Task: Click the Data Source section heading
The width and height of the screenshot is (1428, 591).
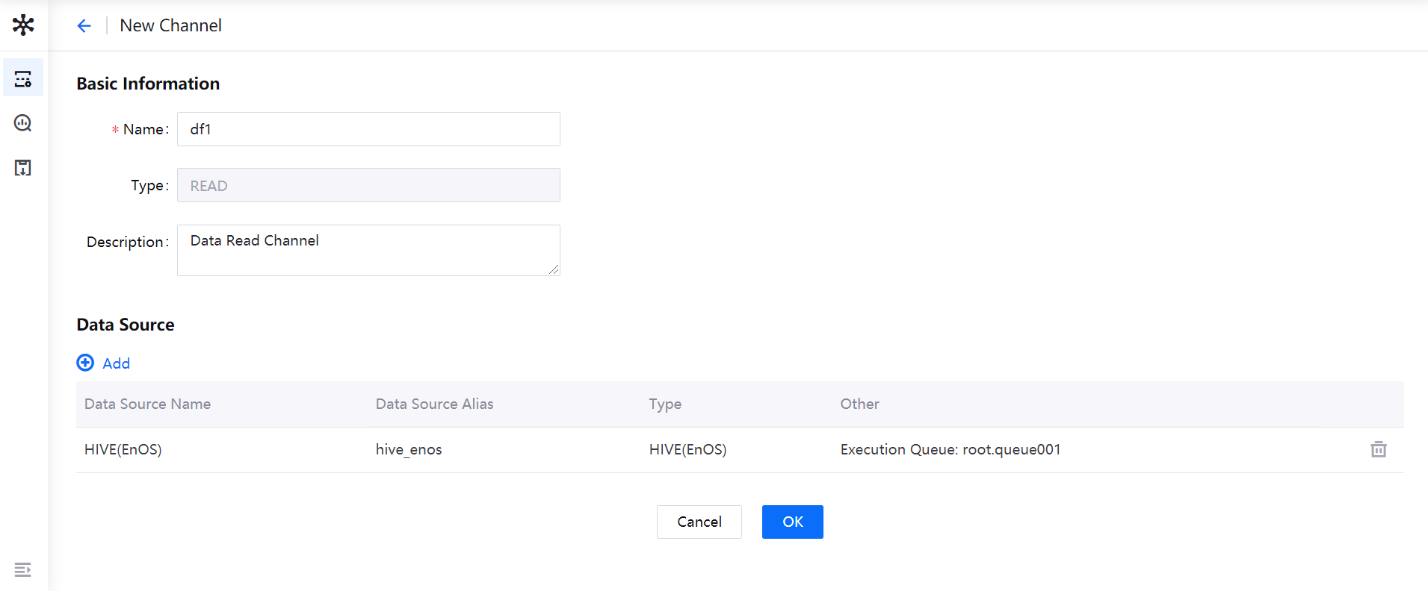Action: click(126, 325)
